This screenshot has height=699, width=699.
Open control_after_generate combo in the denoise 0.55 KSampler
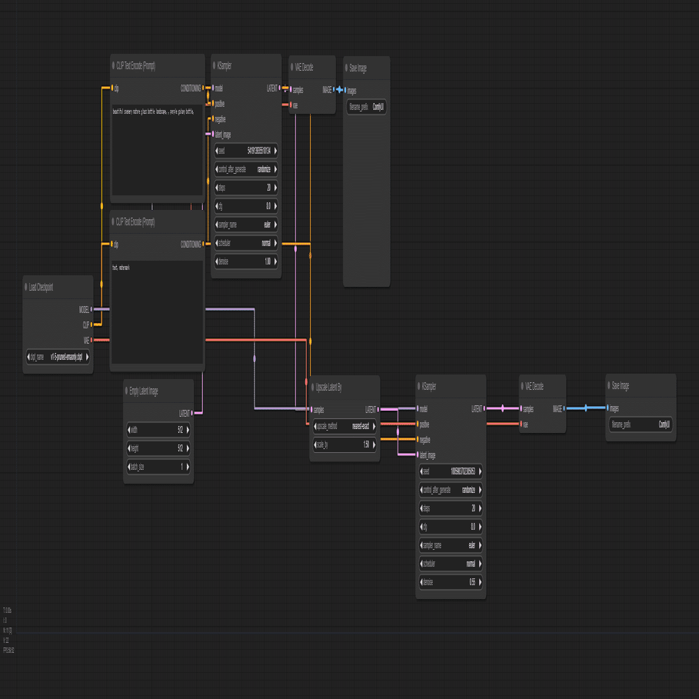pos(451,490)
